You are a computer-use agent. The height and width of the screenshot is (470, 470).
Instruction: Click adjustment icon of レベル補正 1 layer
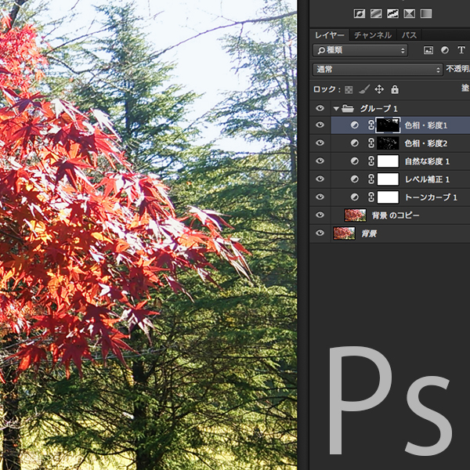click(355, 179)
